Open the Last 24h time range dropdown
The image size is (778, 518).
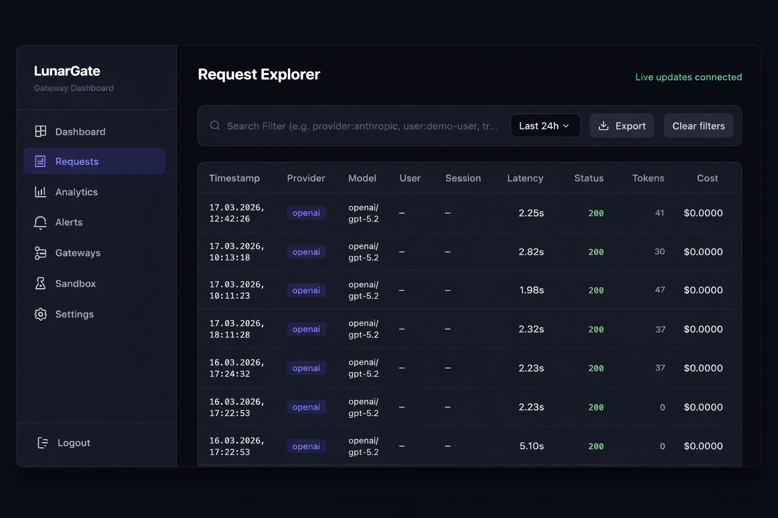(545, 125)
